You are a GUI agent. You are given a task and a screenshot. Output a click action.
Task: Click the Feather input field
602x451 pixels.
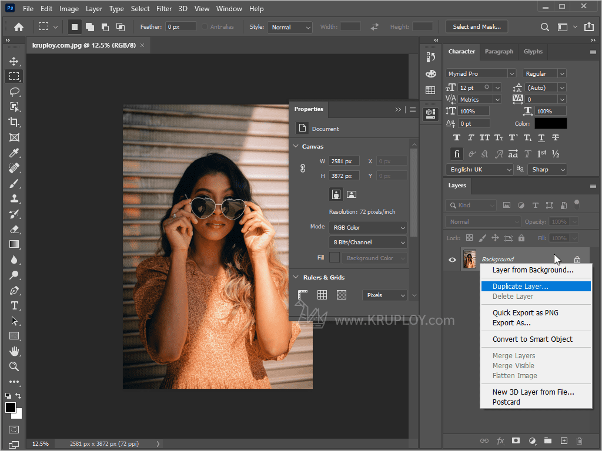[x=181, y=27]
